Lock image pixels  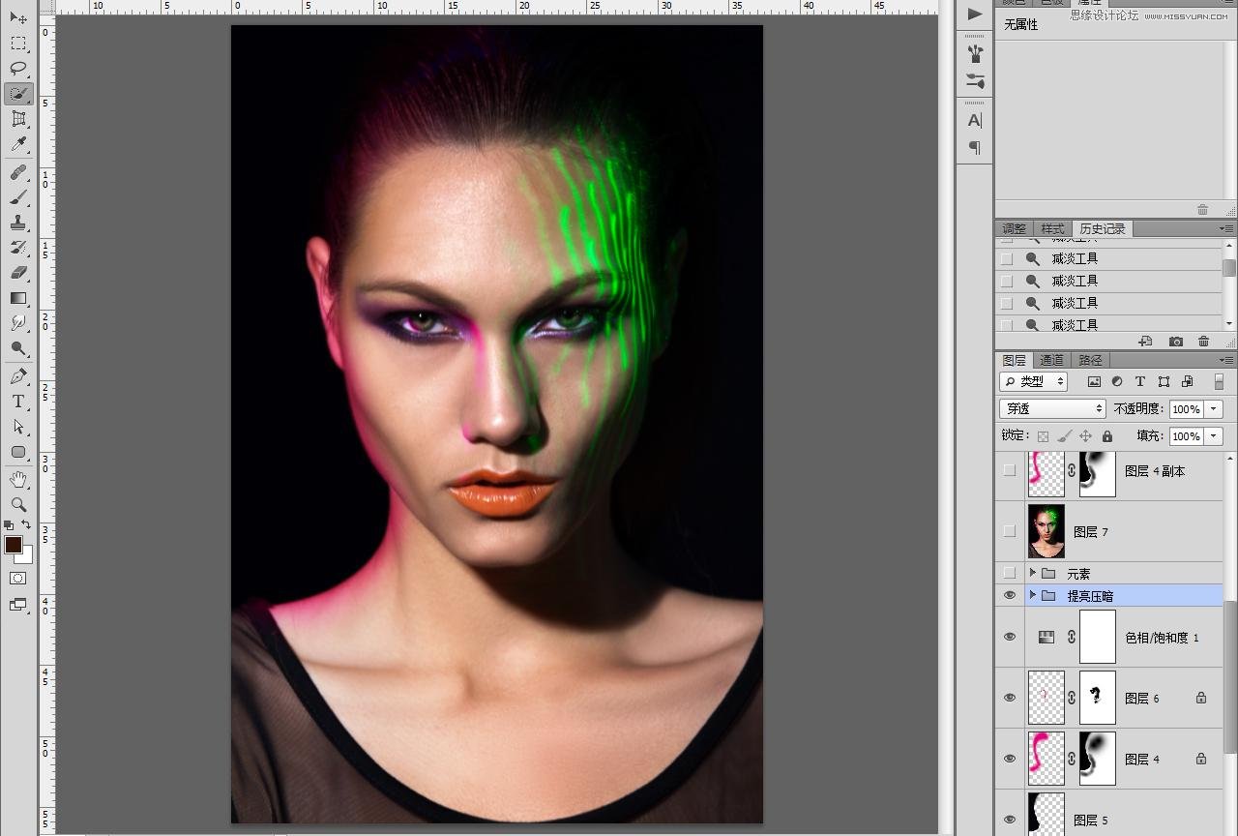click(x=1065, y=436)
